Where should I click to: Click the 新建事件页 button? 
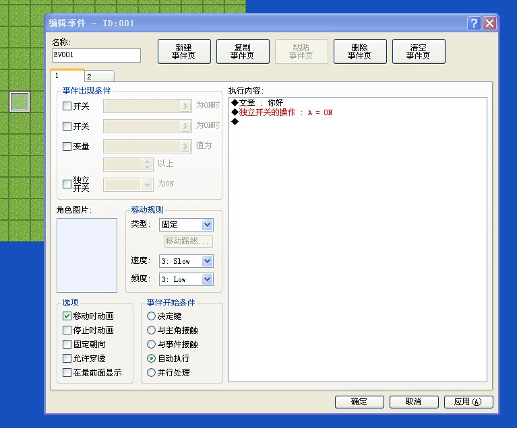click(184, 51)
